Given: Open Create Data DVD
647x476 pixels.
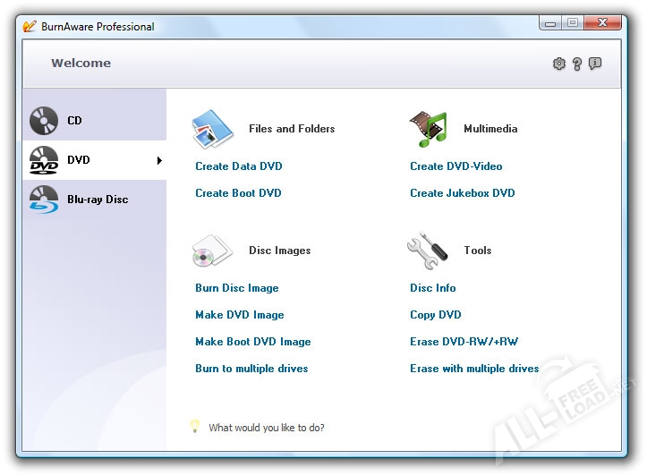Looking at the screenshot, I should pyautogui.click(x=238, y=166).
